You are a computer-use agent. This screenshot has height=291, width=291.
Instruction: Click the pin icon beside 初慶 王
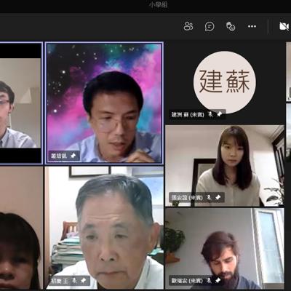(84, 281)
